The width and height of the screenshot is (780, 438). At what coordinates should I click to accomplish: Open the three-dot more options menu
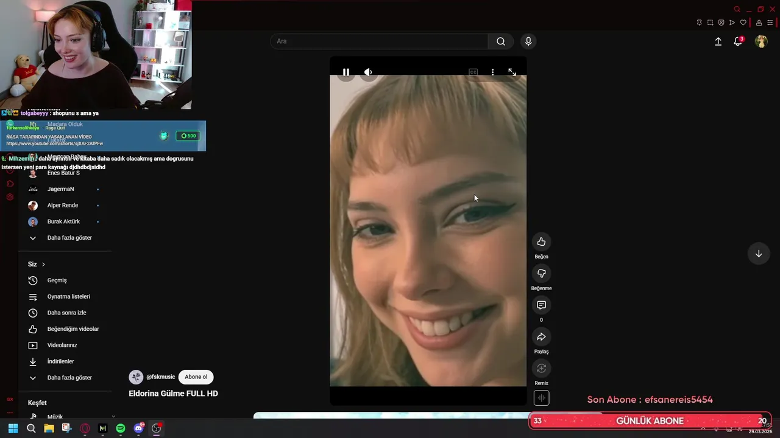492,72
